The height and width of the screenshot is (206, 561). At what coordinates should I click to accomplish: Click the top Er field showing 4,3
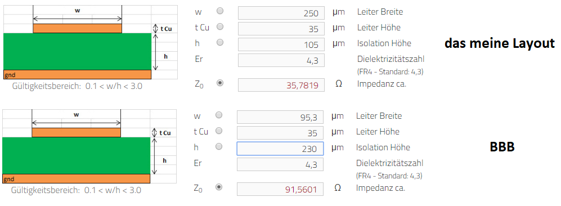(281, 60)
